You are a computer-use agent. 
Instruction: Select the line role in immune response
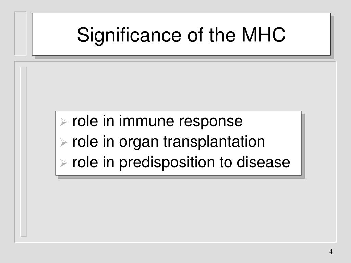157,121
